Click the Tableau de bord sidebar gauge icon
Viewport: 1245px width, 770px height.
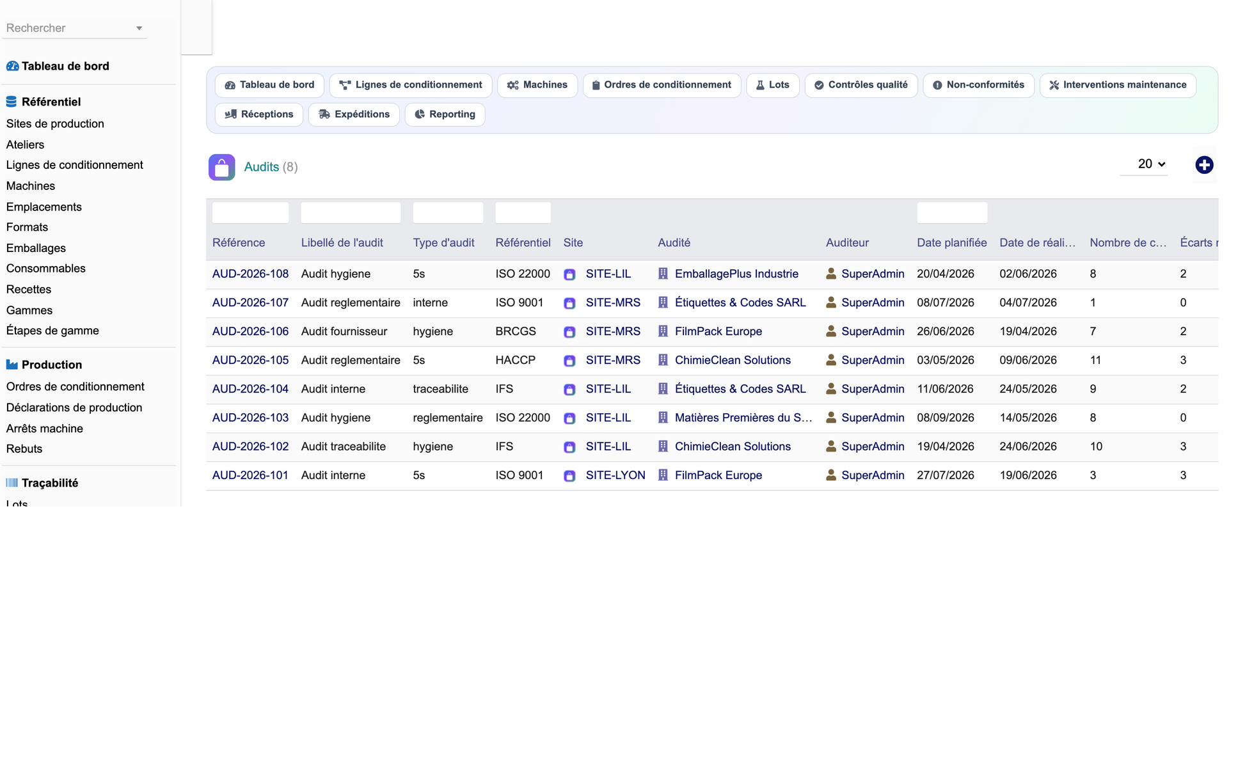pos(12,66)
